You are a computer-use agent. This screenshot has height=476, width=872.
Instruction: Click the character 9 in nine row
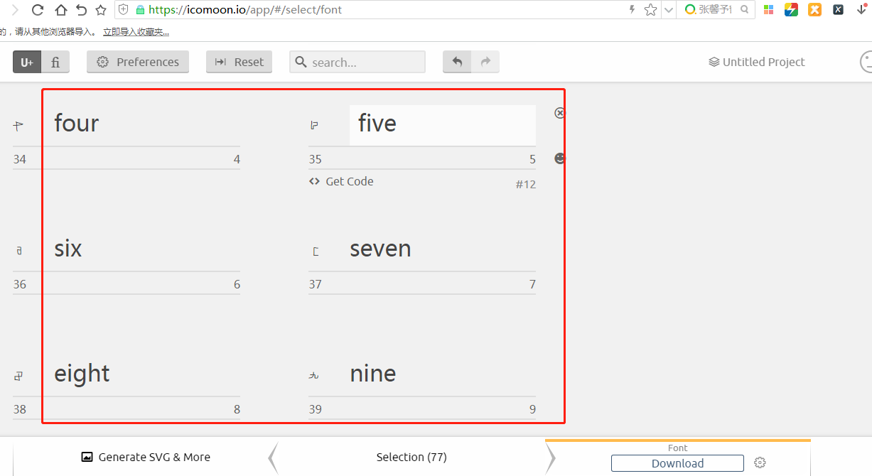tap(532, 409)
